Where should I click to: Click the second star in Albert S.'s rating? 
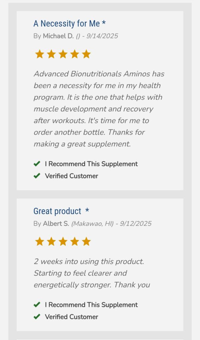pyautogui.click(x=51, y=241)
